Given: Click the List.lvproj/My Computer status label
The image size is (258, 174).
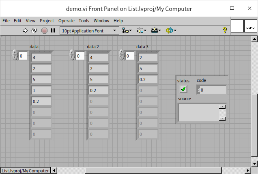Looking at the screenshot, I should pyautogui.click(x=25, y=170).
